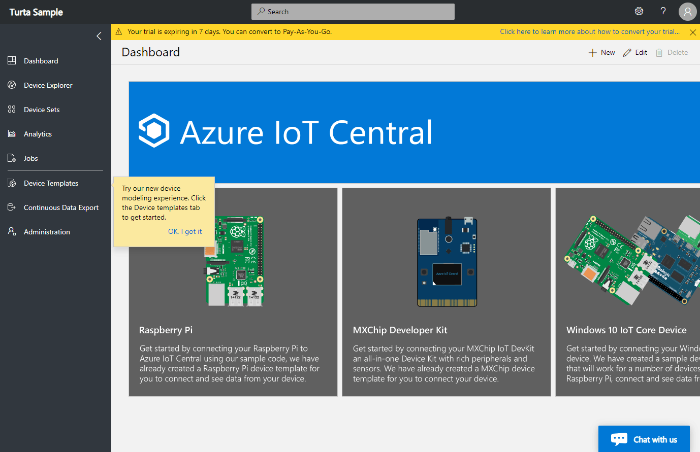Image resolution: width=700 pixels, height=452 pixels.
Task: Open help with the question mark icon
Action: 663,11
